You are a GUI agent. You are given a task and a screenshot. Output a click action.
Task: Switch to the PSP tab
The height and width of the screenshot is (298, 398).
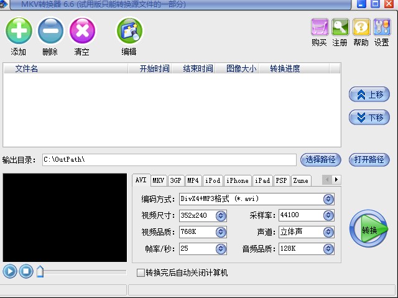pos(282,181)
